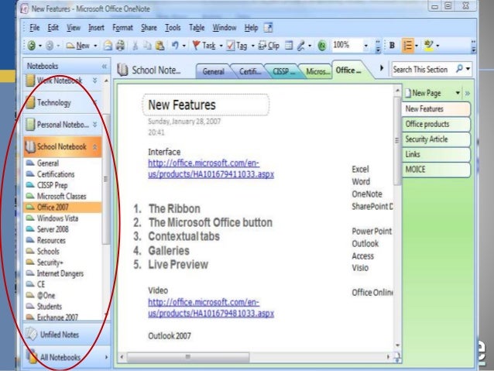This screenshot has width=494, height=371.
Task: Select the Windows Vista section
Action: point(63,218)
